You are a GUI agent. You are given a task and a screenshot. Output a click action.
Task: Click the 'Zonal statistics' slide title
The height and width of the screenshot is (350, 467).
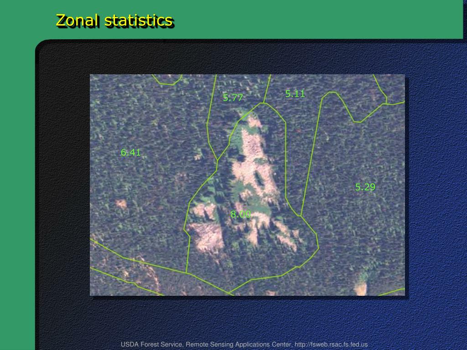coord(114,21)
